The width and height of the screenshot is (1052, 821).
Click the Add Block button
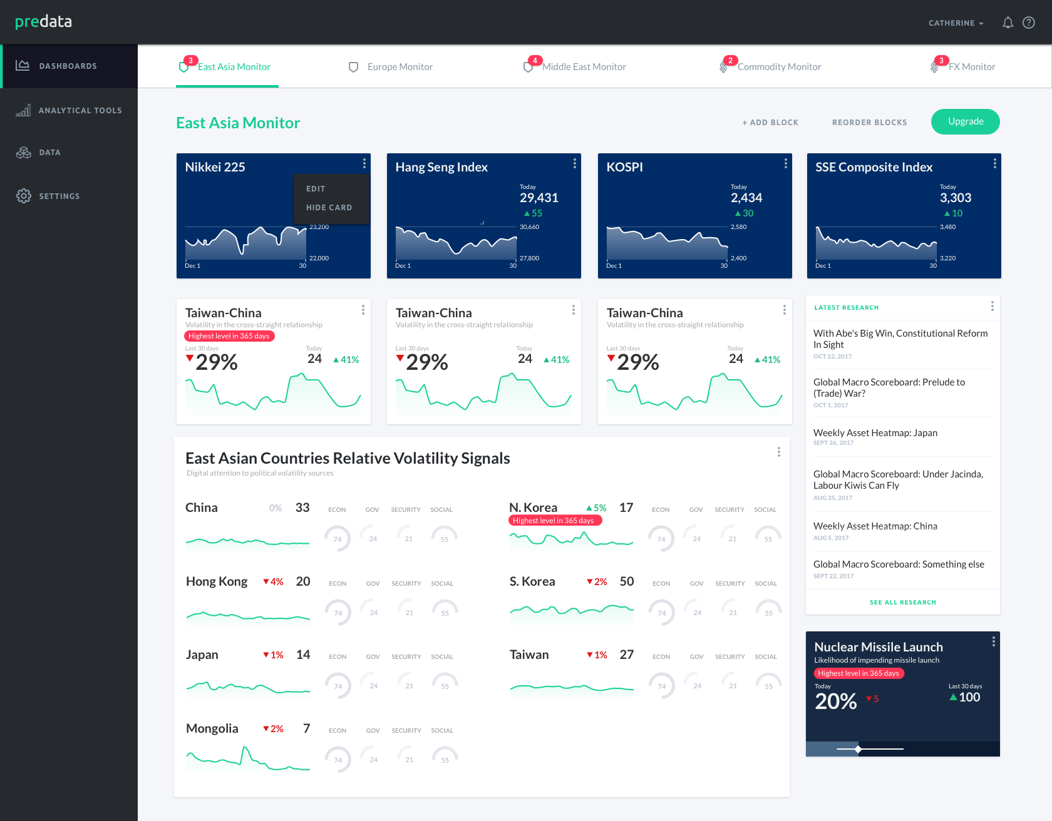[770, 122]
